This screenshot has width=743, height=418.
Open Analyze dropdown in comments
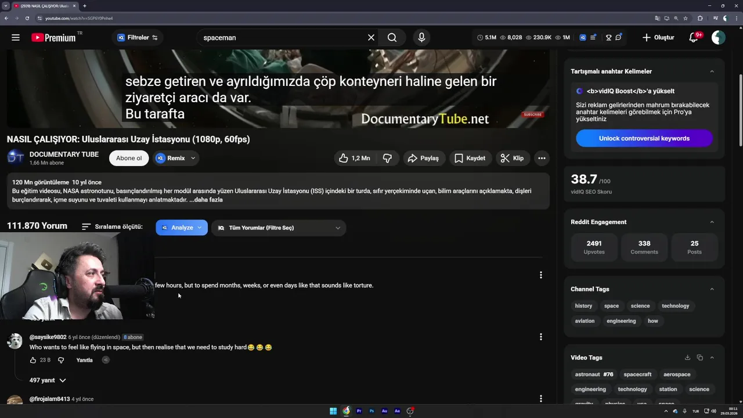click(x=182, y=228)
